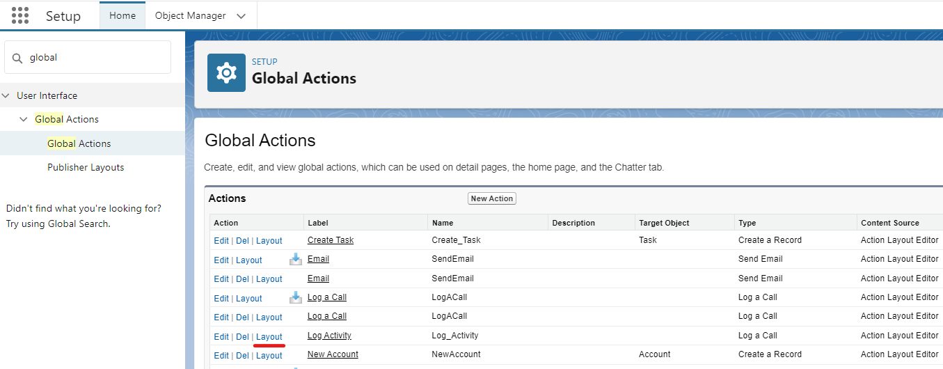Open Layout for Create Task

(269, 241)
